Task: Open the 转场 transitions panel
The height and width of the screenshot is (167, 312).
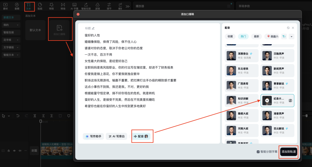Action: [63, 6]
